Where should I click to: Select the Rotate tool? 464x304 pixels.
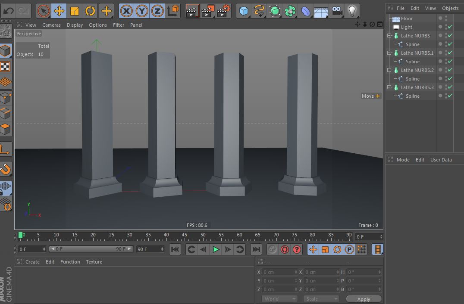90,11
